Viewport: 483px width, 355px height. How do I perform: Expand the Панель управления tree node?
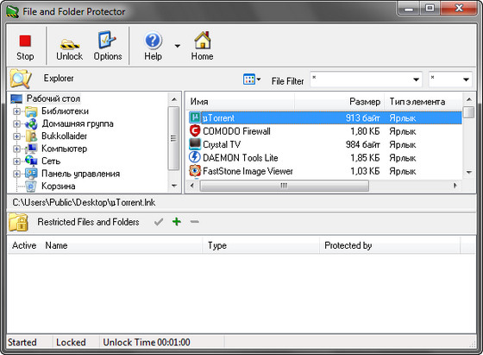coord(16,174)
